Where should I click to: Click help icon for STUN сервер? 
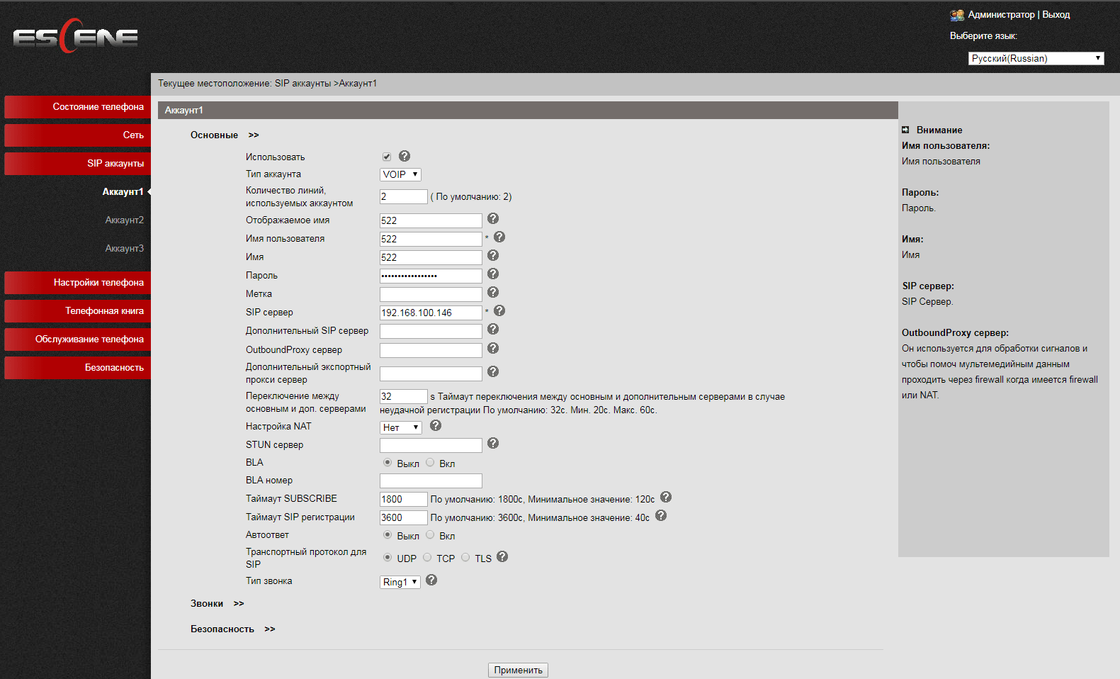click(493, 443)
